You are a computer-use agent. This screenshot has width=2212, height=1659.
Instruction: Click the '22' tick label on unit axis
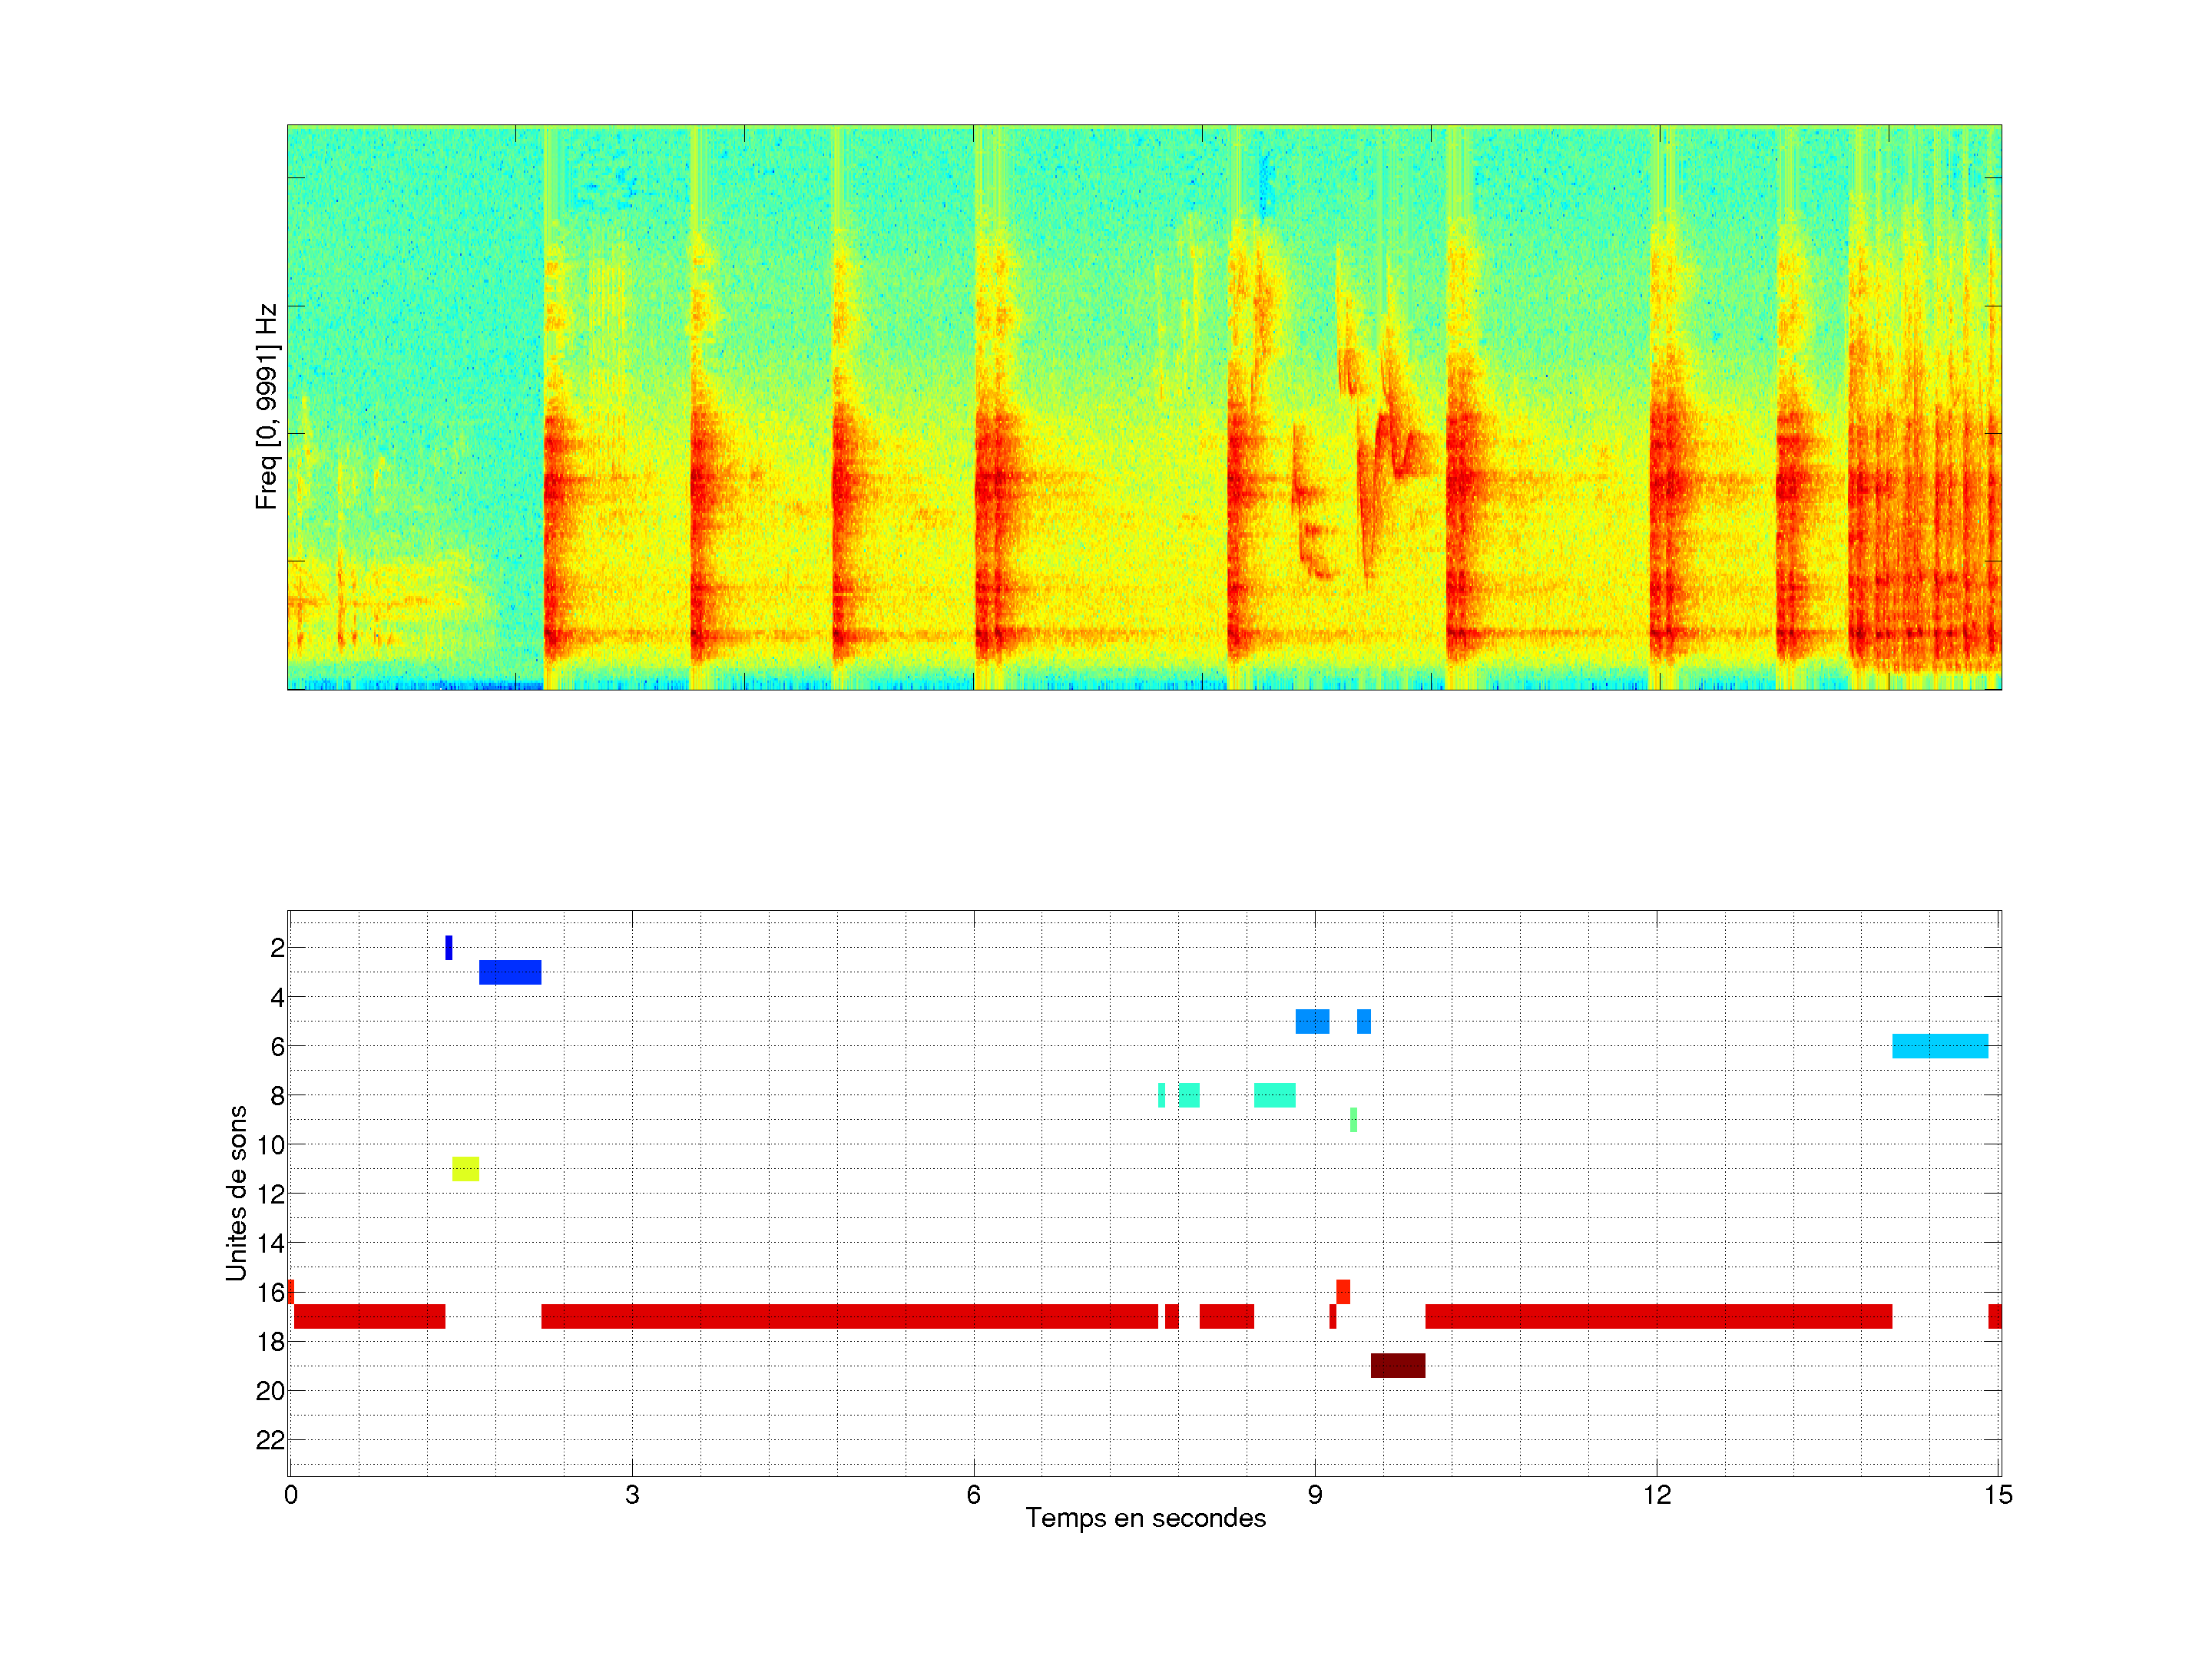click(270, 1440)
